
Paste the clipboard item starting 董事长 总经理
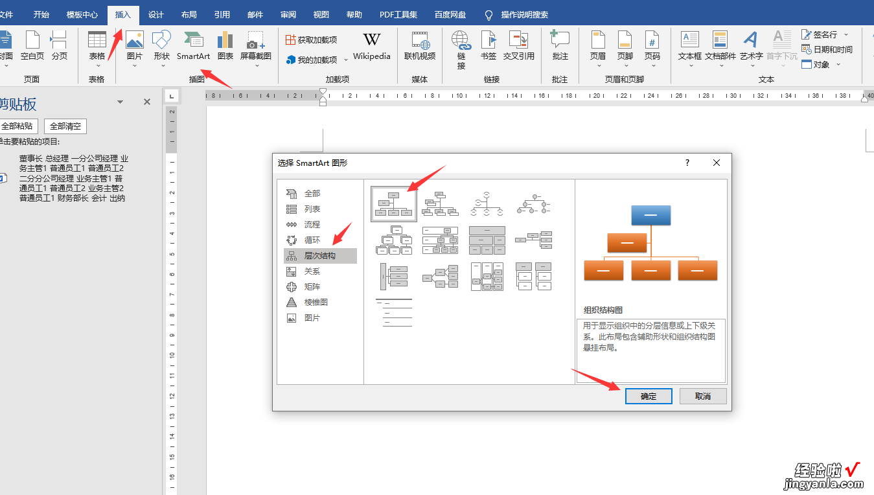point(74,178)
